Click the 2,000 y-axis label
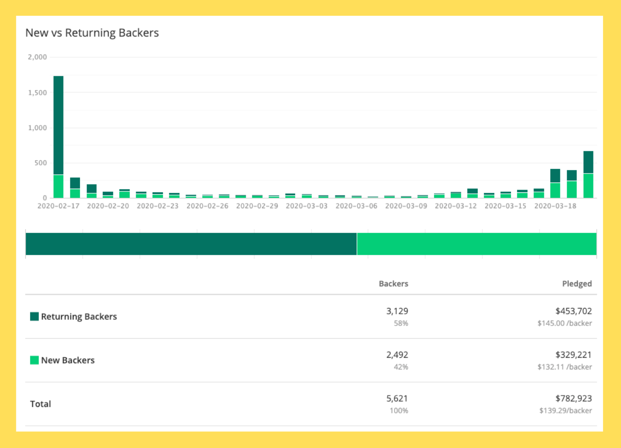621x448 pixels. pyautogui.click(x=37, y=57)
